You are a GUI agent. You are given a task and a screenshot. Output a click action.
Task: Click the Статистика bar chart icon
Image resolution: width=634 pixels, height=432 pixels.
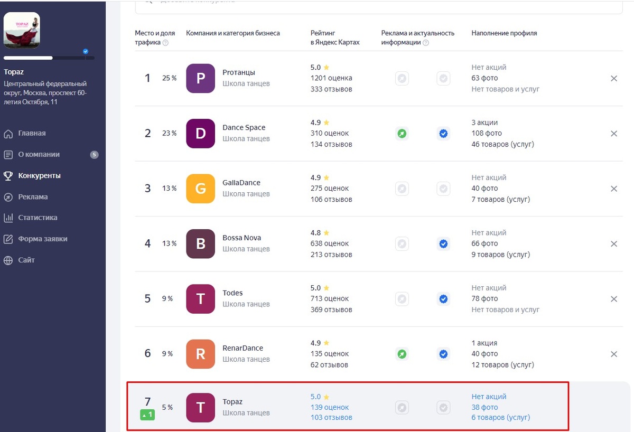(8, 218)
